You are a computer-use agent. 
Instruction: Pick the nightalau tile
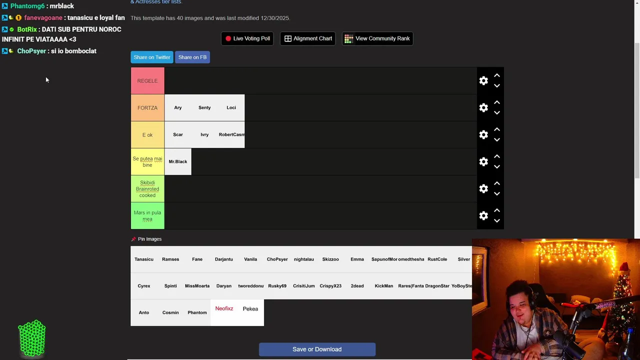(304, 259)
